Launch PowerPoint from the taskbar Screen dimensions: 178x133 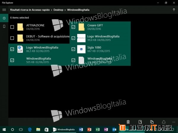[89, 129]
